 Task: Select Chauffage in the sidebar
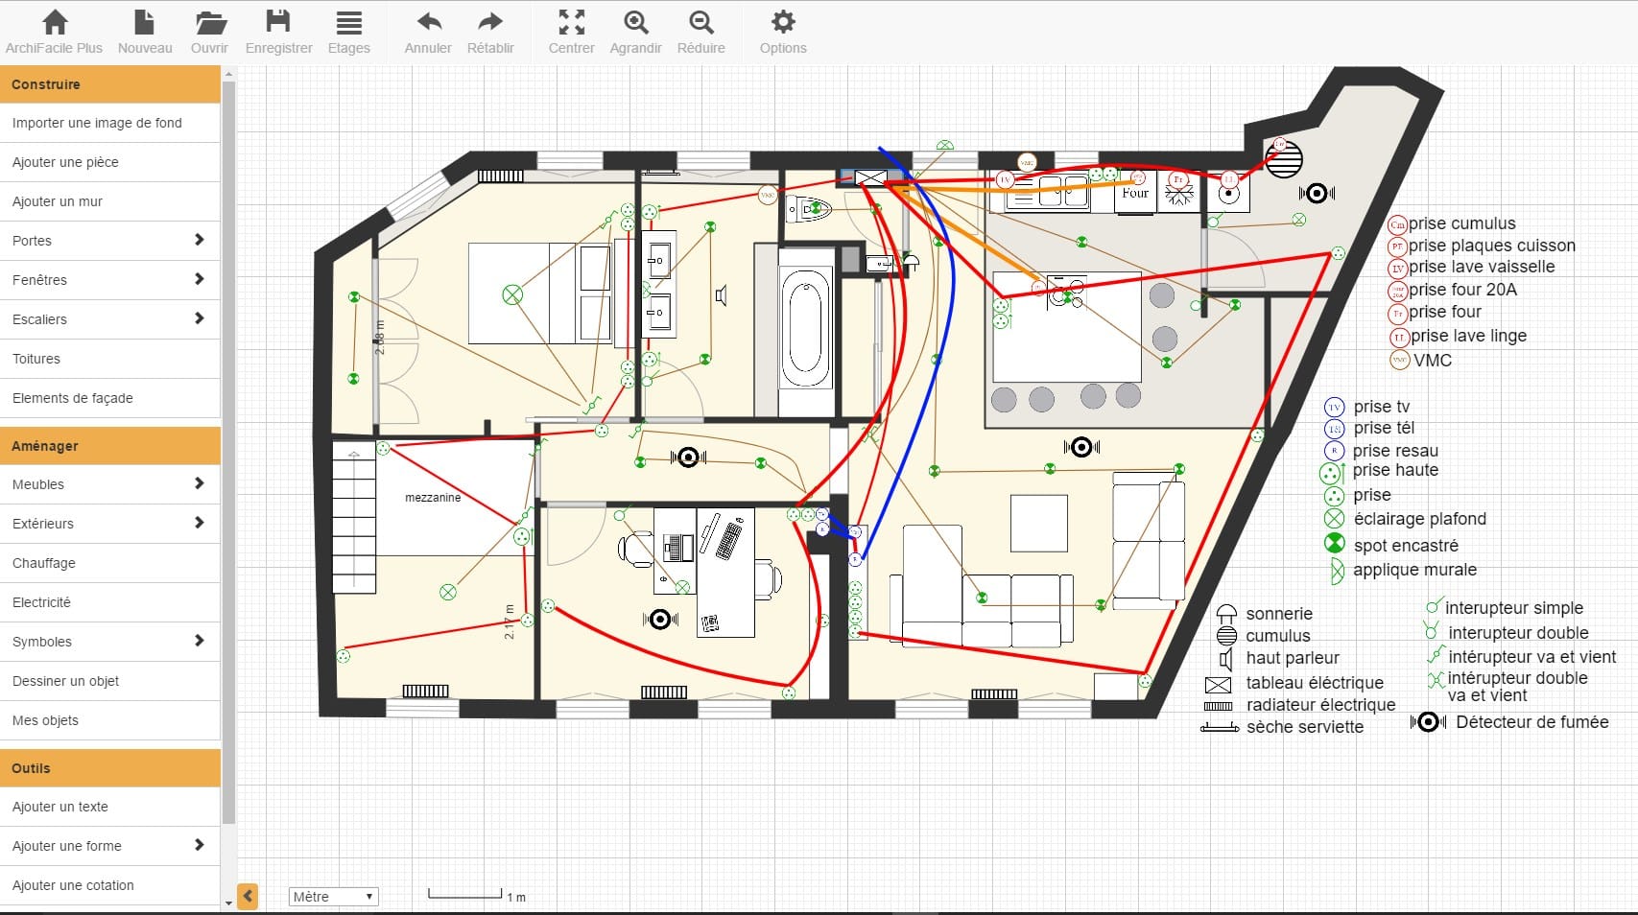tap(44, 563)
